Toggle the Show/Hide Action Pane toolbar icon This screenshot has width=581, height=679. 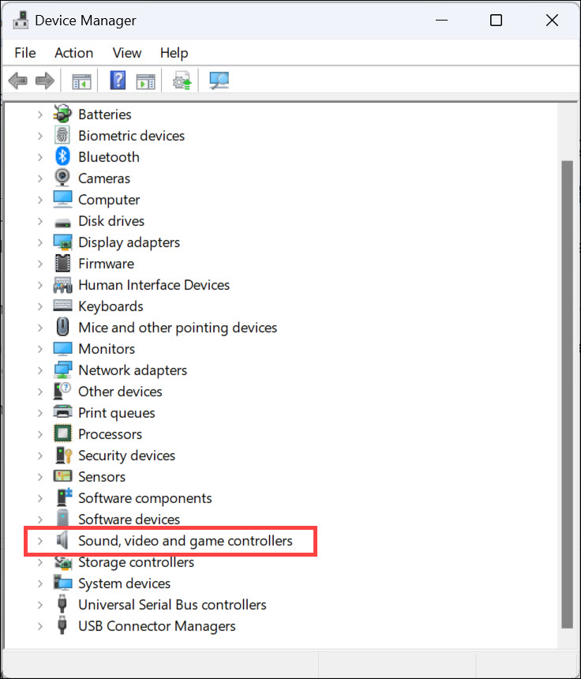click(145, 81)
